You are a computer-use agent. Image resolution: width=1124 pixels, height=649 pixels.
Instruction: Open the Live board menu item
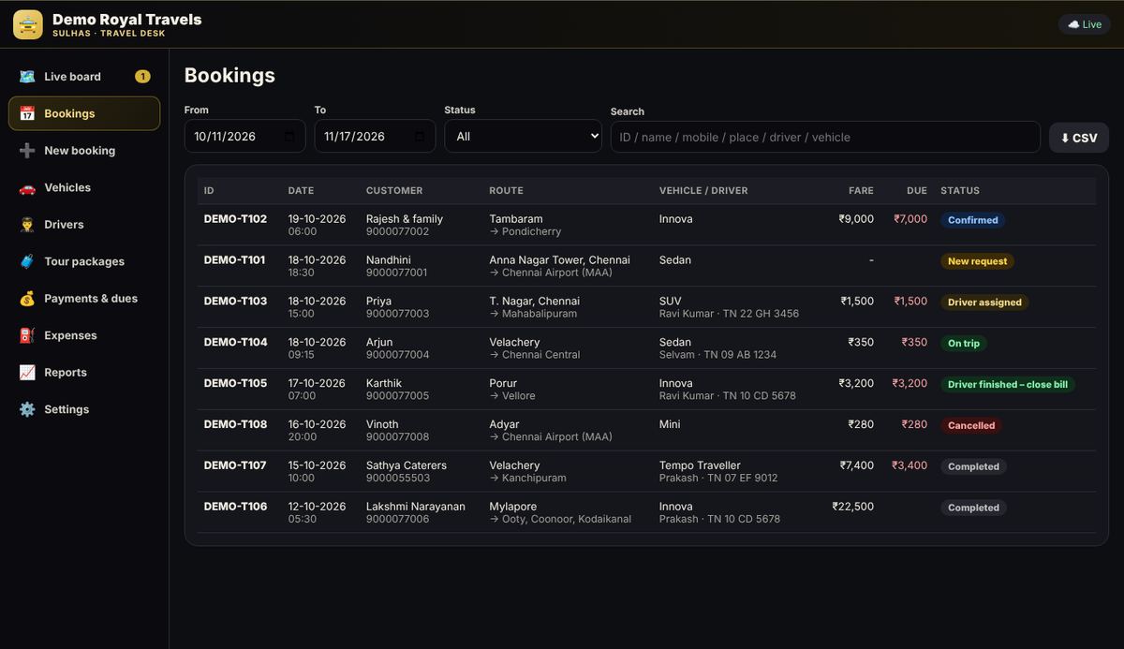84,77
